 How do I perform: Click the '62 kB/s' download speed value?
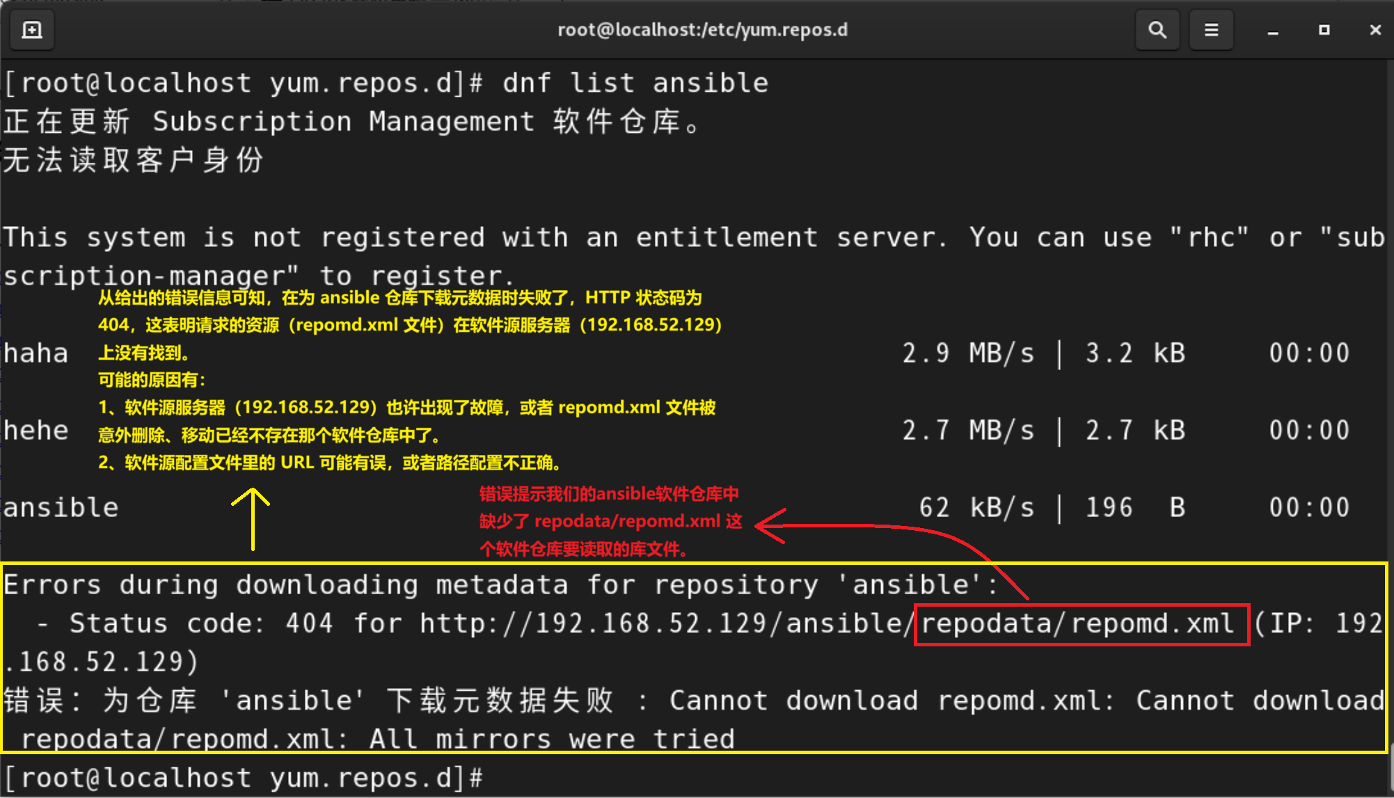[x=976, y=508]
